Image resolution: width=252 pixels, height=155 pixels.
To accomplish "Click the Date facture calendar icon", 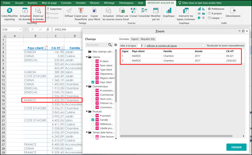I will pyautogui.click(x=97, y=136).
